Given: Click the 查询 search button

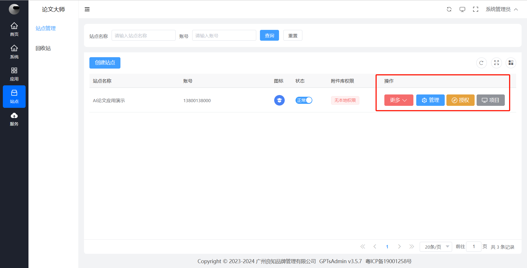Looking at the screenshot, I should (269, 35).
